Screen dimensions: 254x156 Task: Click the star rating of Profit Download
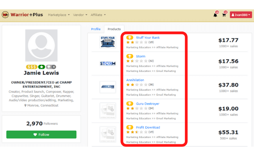pos(137,132)
